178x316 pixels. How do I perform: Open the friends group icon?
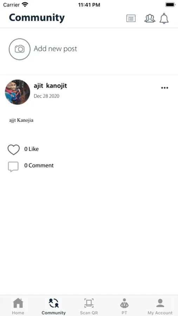point(150,18)
